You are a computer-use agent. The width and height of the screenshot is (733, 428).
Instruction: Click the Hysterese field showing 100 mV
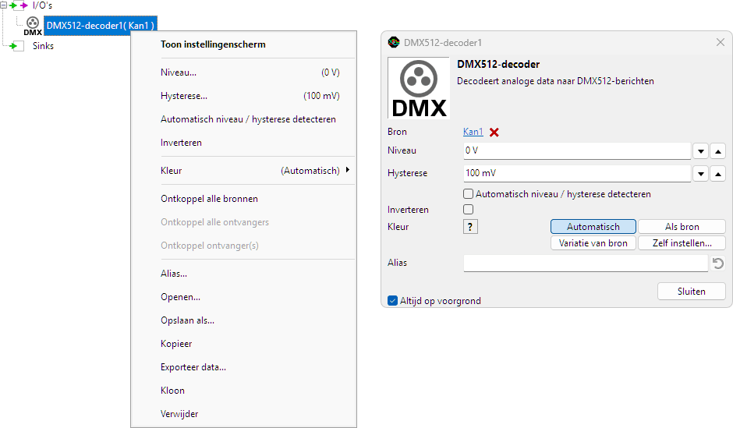[577, 173]
